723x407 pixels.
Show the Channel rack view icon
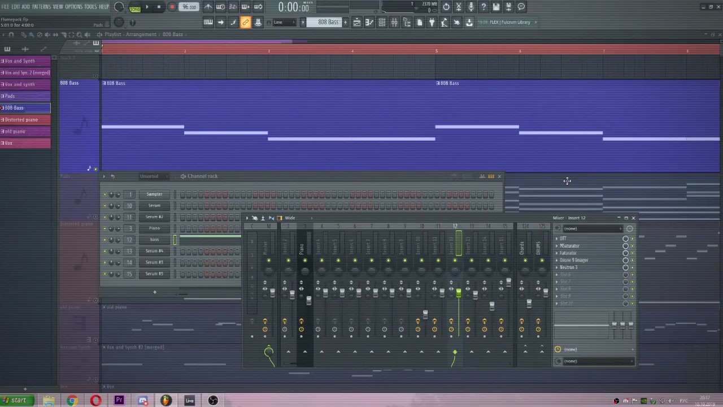pos(382,22)
